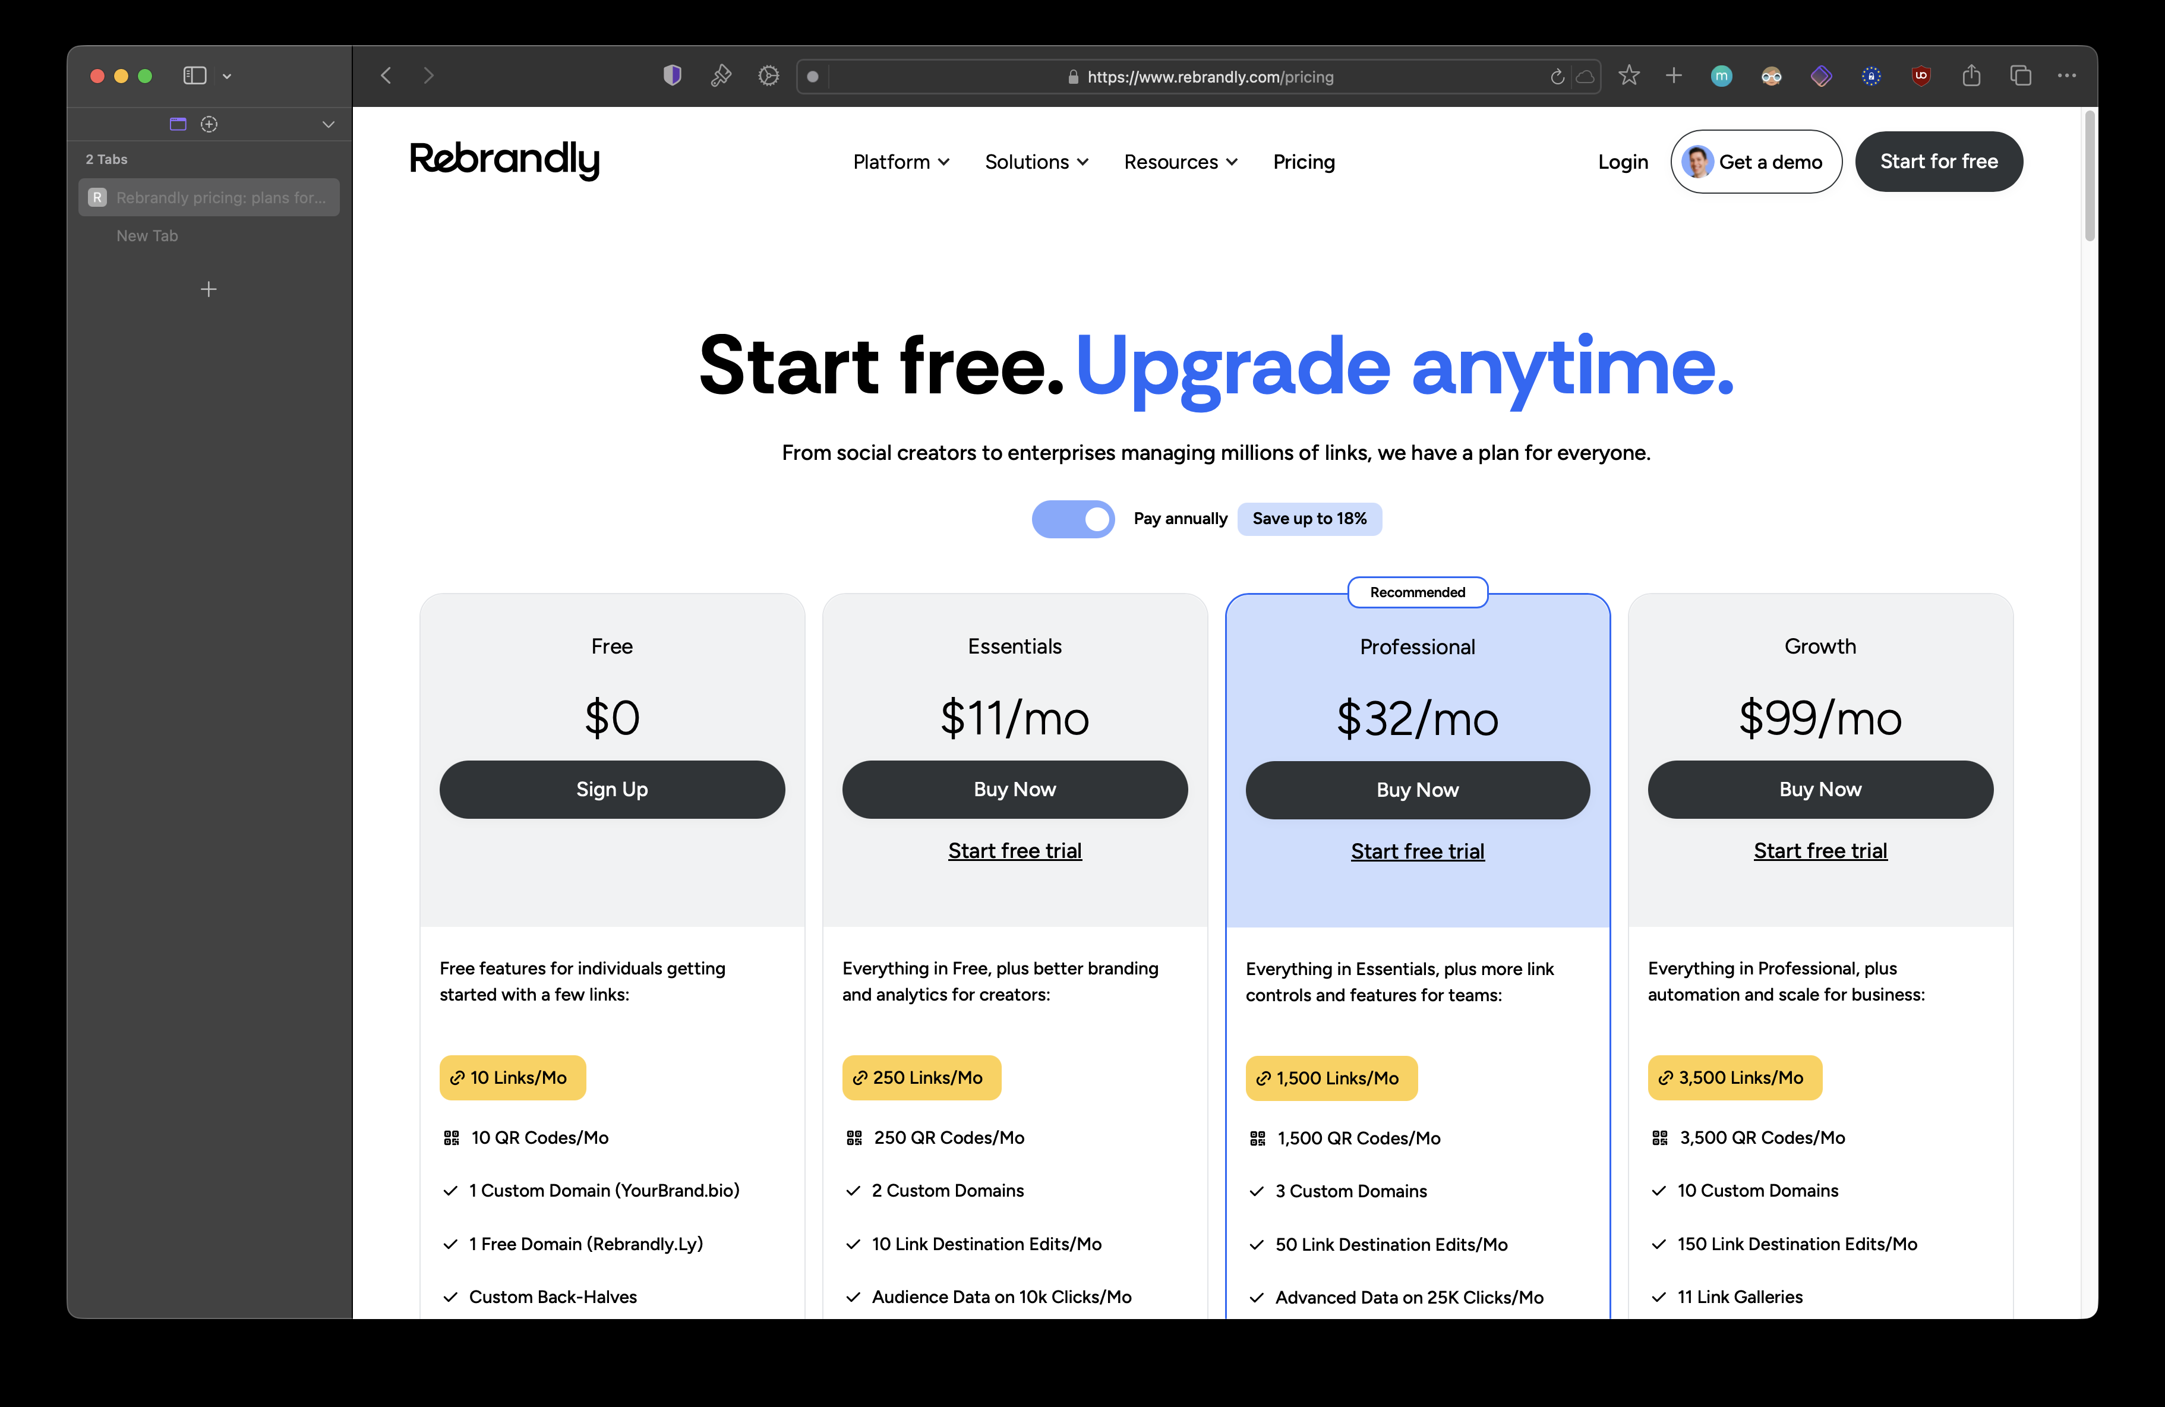
Task: Toggle the Pay annually switch
Action: pos(1072,519)
